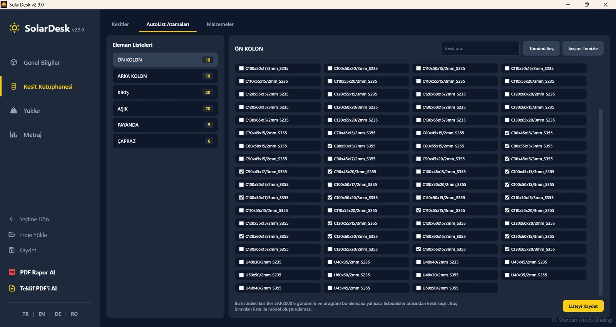This screenshot has height=327, width=616.
Task: Select the ÇAPRAZ element list
Action: point(165,141)
